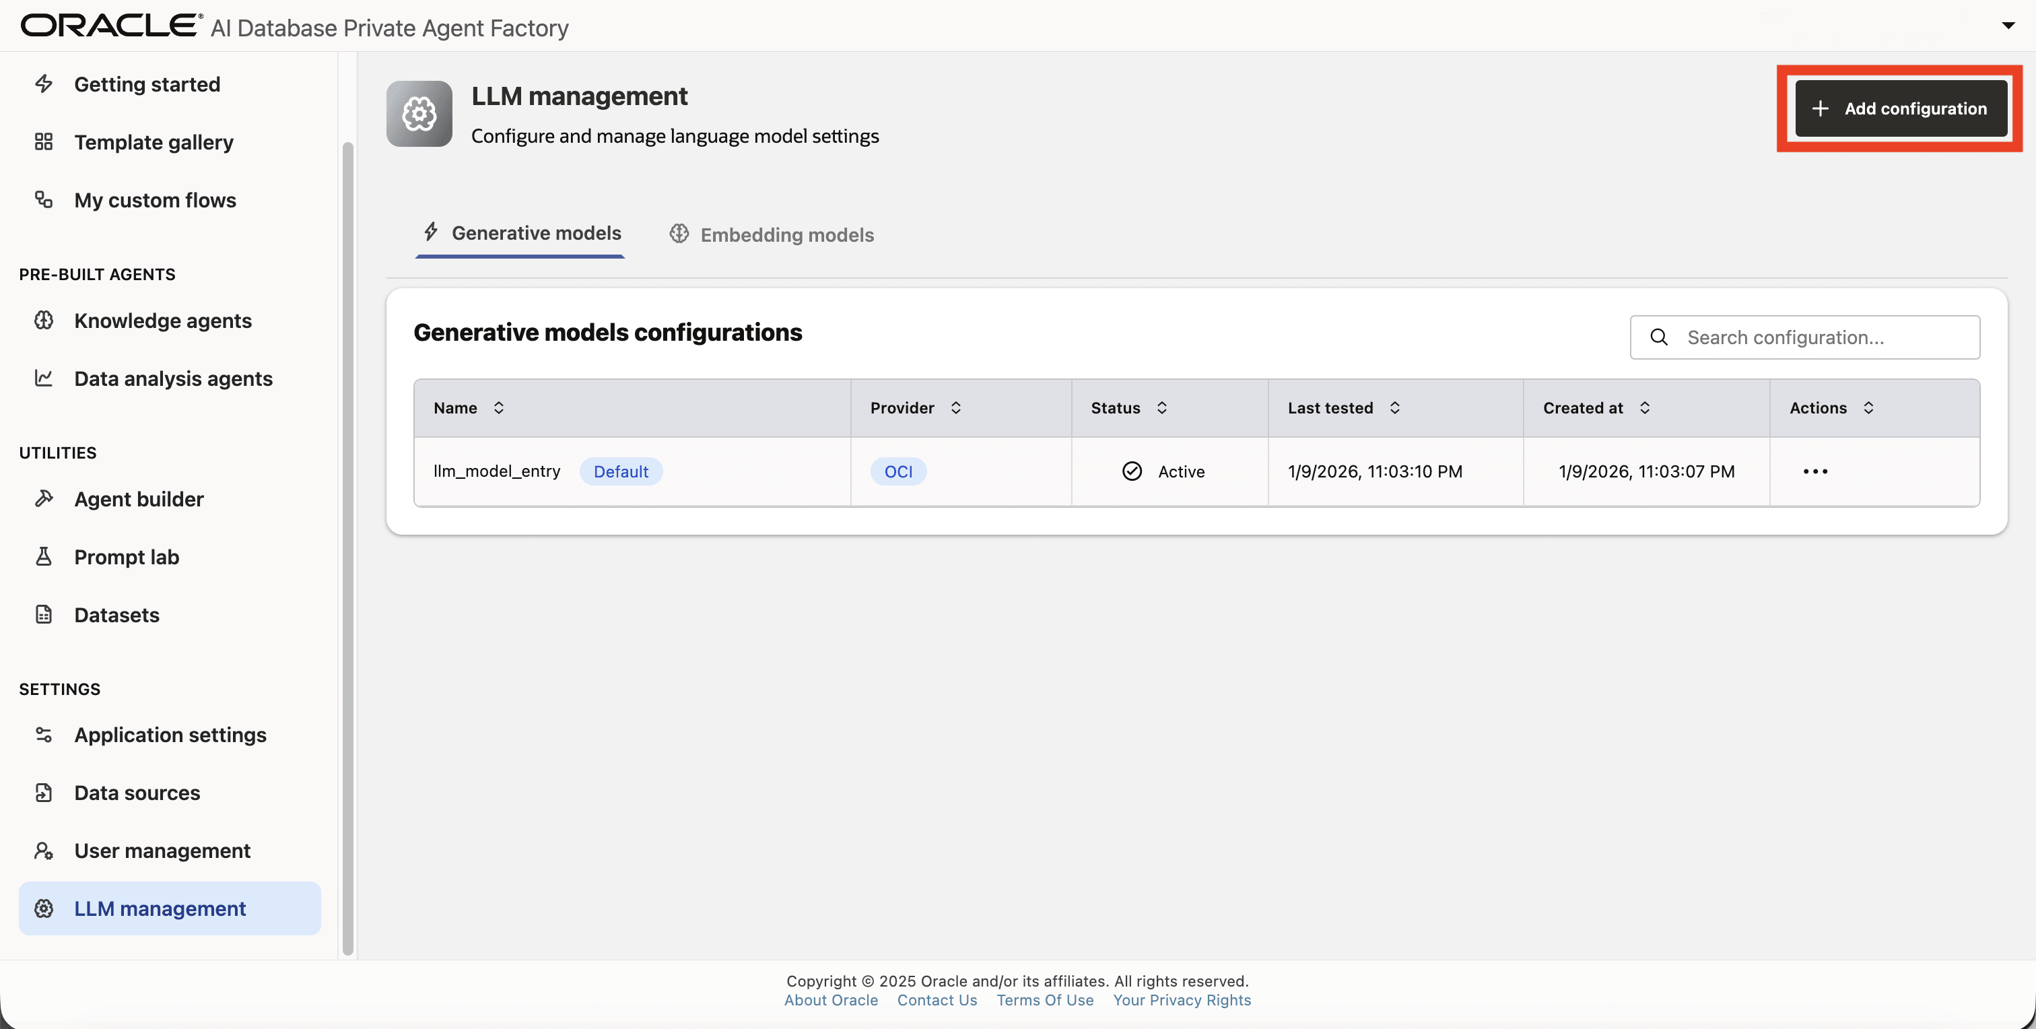Screen dimensions: 2036x1029
Task: Open the Contact Us link
Action: [x=937, y=1000]
